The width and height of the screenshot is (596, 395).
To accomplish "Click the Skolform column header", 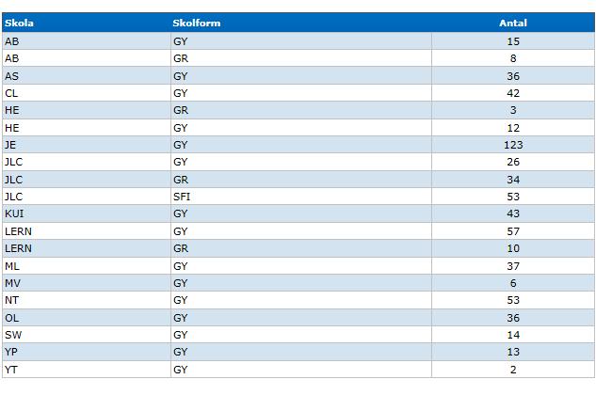I will [197, 23].
